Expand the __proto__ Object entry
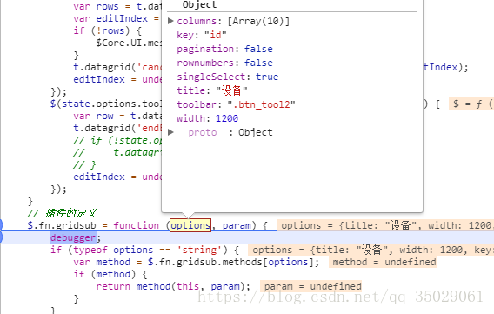 pyautogui.click(x=170, y=132)
